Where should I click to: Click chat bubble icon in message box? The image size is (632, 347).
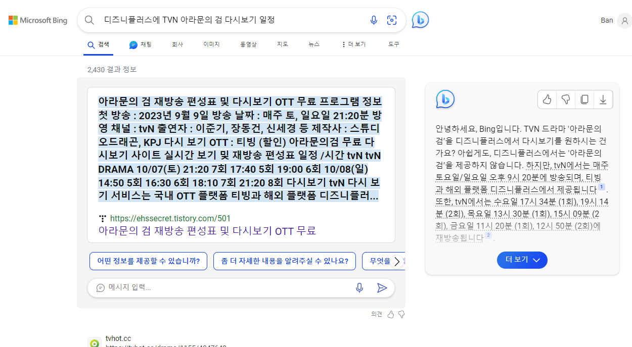(x=100, y=288)
